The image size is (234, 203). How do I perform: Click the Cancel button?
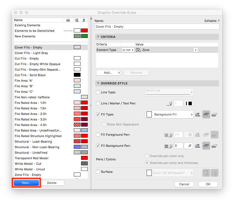pyautogui.click(x=184, y=184)
